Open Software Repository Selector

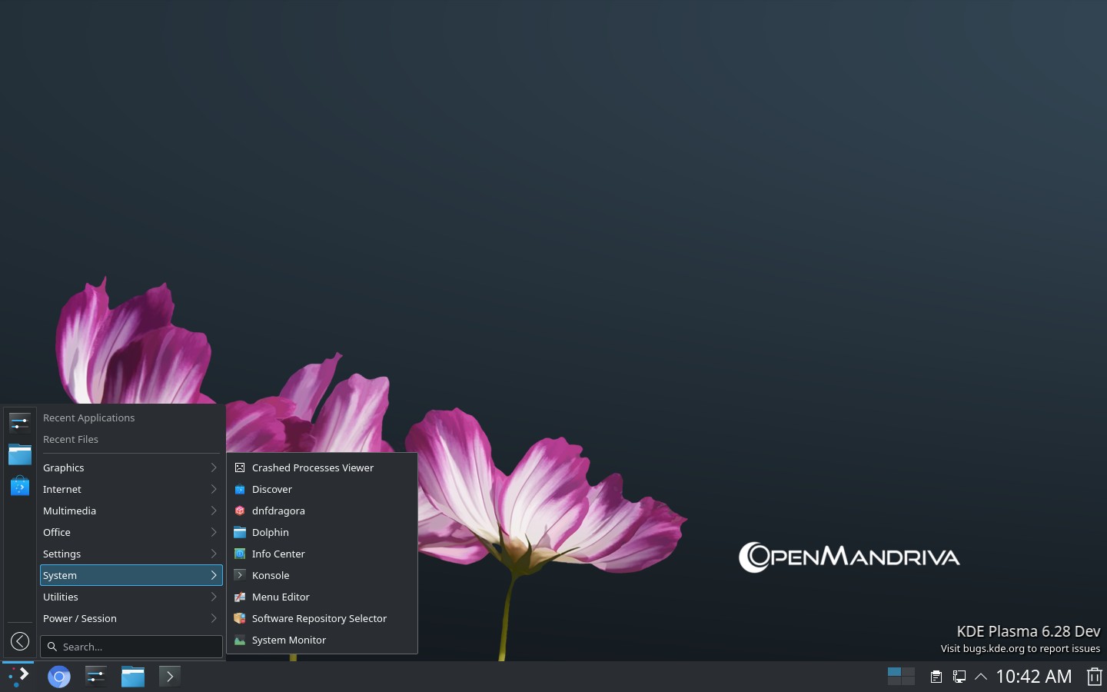click(319, 618)
